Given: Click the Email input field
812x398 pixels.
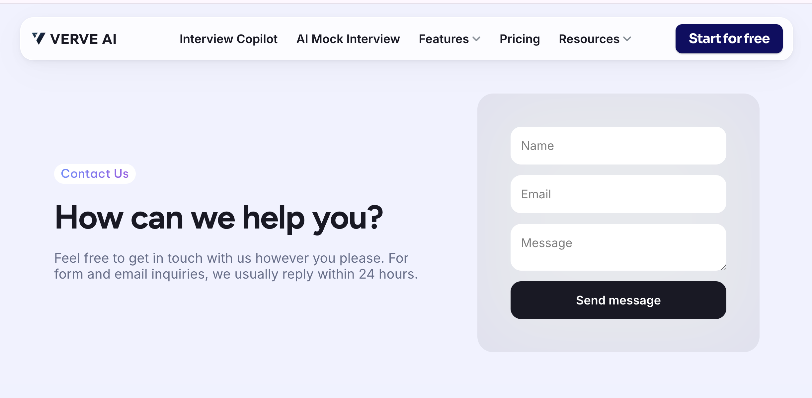Looking at the screenshot, I should point(618,194).
